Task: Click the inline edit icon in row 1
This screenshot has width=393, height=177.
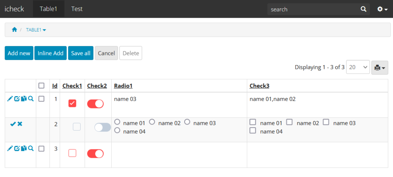Action: [x=17, y=99]
